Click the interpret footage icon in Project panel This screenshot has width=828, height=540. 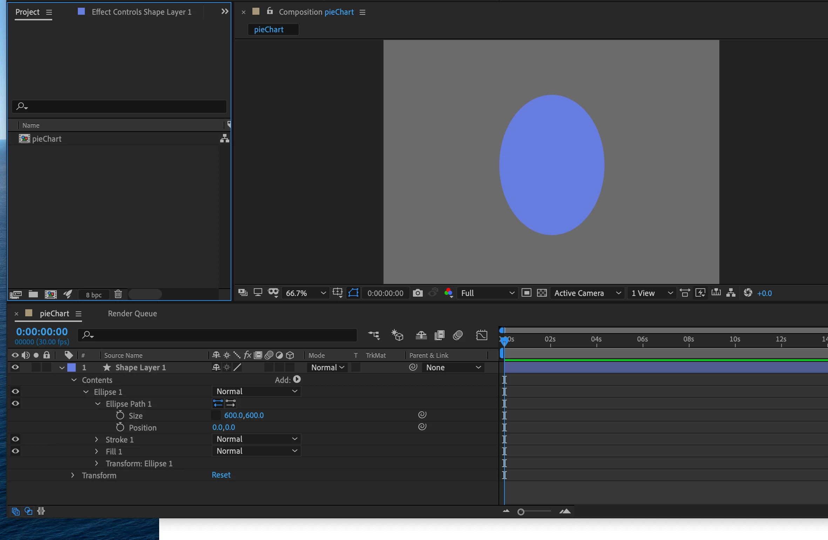[x=16, y=295]
